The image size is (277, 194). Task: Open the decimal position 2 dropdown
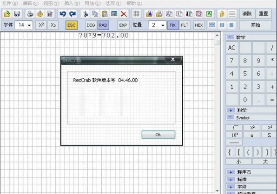[x=163, y=25]
